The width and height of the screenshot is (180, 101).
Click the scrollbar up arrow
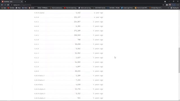point(179,10)
